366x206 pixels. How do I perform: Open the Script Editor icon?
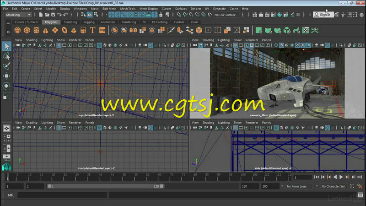click(361, 195)
